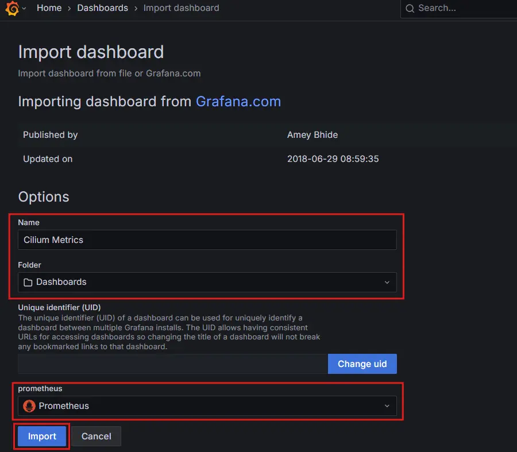
Task: Click the Change uid button
Action: pos(362,364)
